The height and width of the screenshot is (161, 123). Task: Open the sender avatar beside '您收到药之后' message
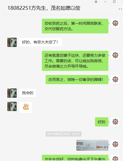[x=115, y=23]
